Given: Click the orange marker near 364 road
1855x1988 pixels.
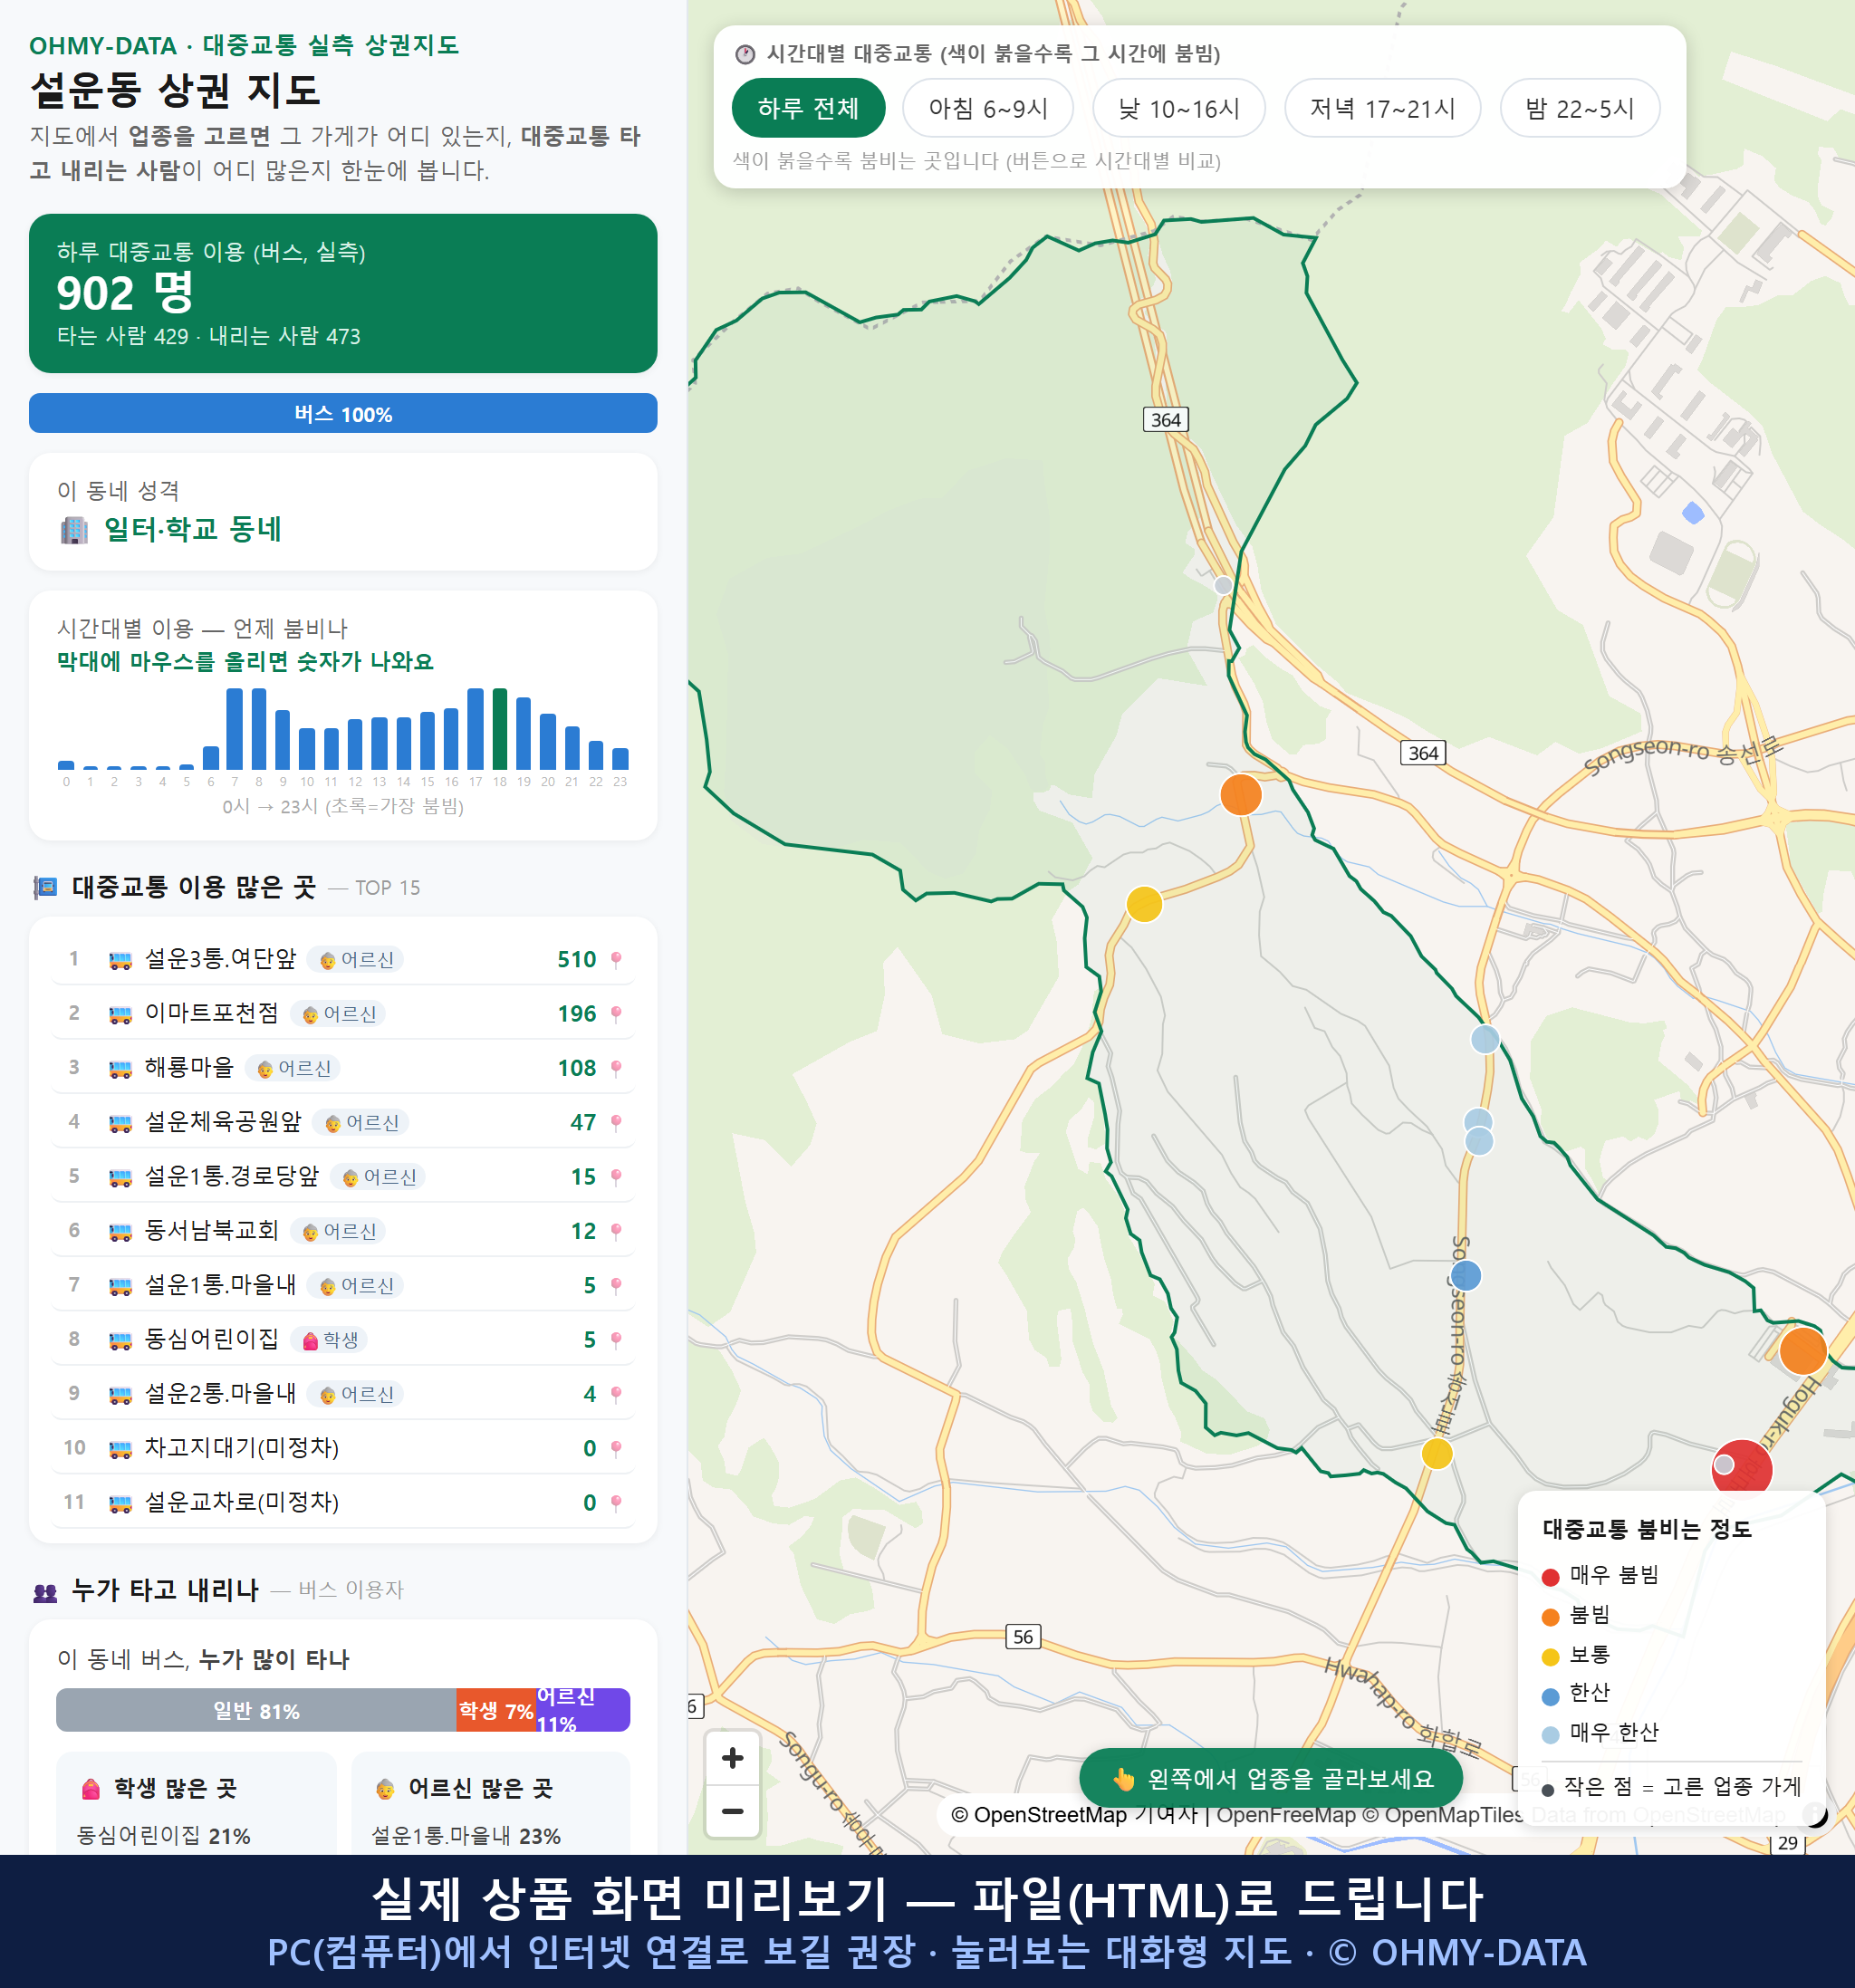Looking at the screenshot, I should click(x=1241, y=795).
